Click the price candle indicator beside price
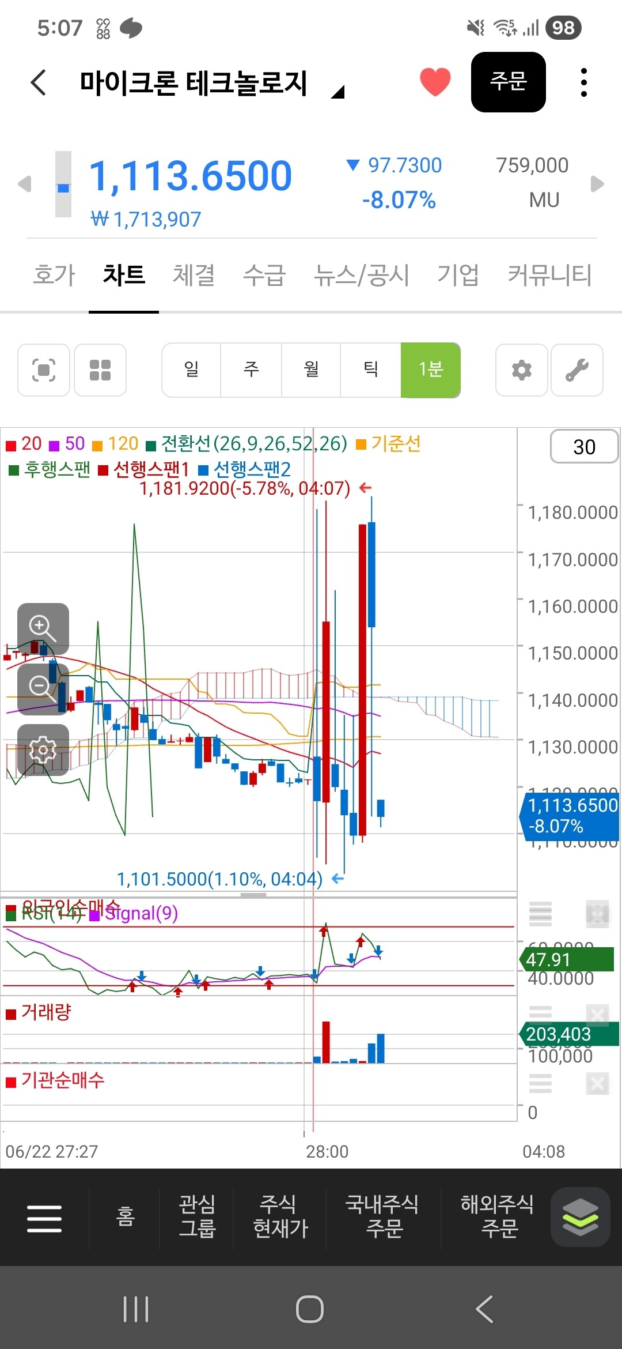Screen dimensions: 622x1349 point(63,184)
